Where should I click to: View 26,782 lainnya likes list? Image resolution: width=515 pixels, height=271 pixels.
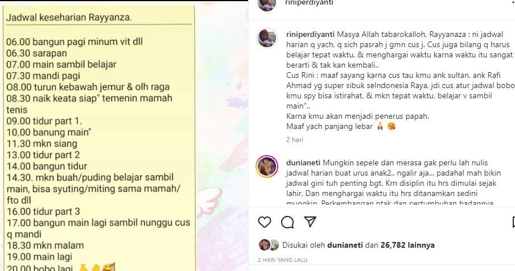coord(407,245)
